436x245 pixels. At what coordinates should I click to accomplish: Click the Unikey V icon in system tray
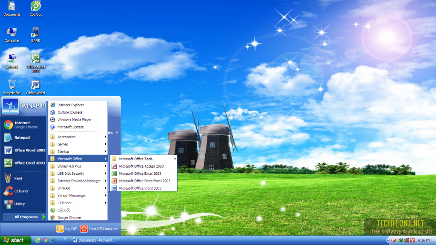tap(412, 240)
